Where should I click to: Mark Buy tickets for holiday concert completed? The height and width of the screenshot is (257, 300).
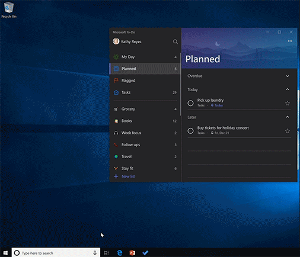[190, 131]
